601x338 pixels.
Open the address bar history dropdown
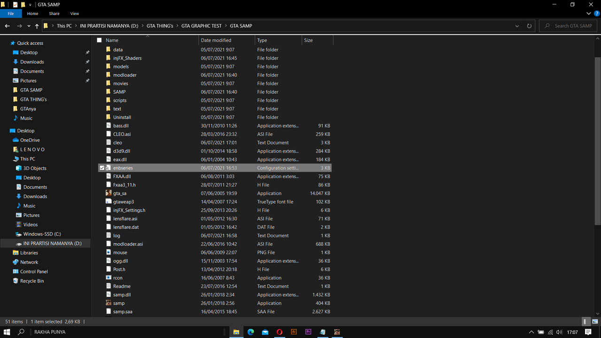point(517,26)
